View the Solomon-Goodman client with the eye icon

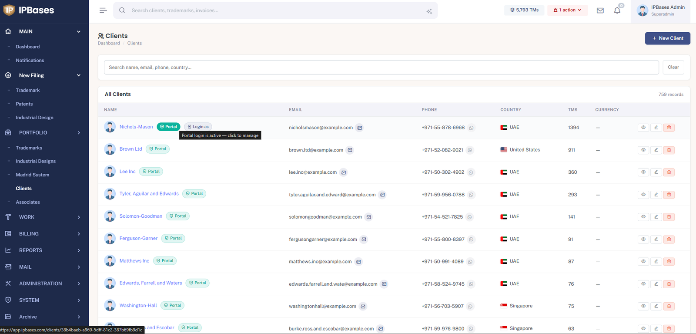[x=643, y=217]
